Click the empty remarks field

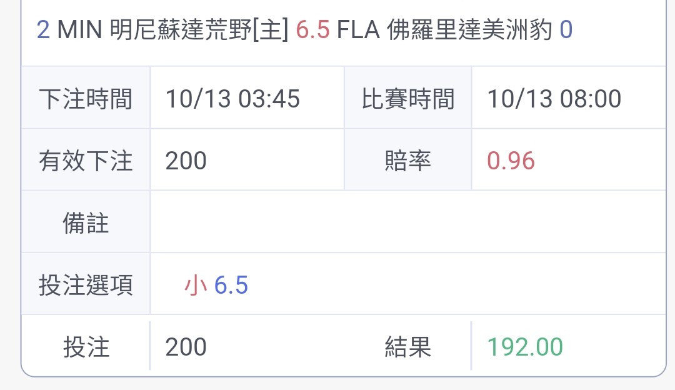point(407,222)
